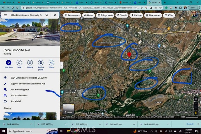Open the Google apps grid
201x134 pixels.
[x=188, y=15]
